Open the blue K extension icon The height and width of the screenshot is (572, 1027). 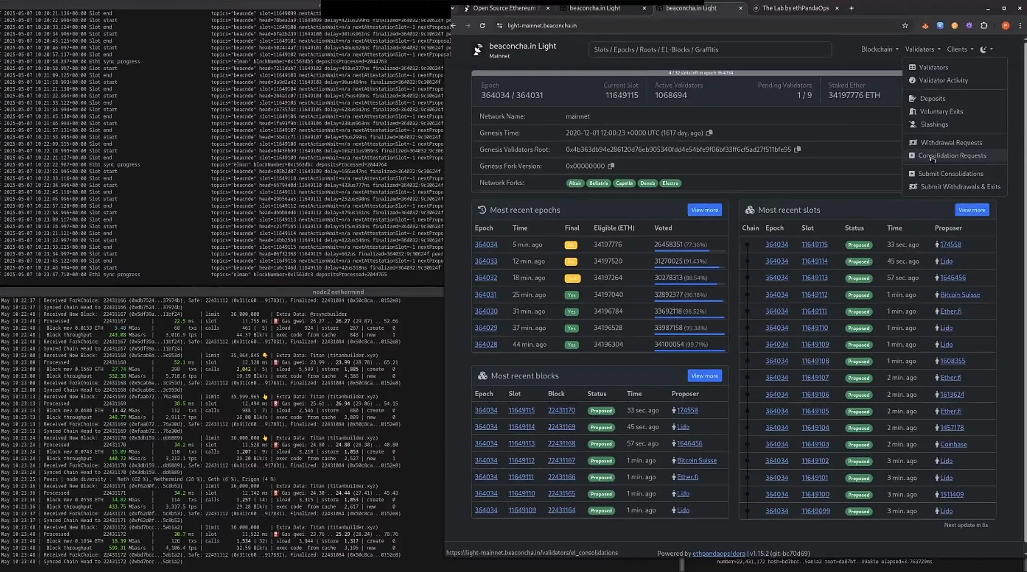point(940,26)
